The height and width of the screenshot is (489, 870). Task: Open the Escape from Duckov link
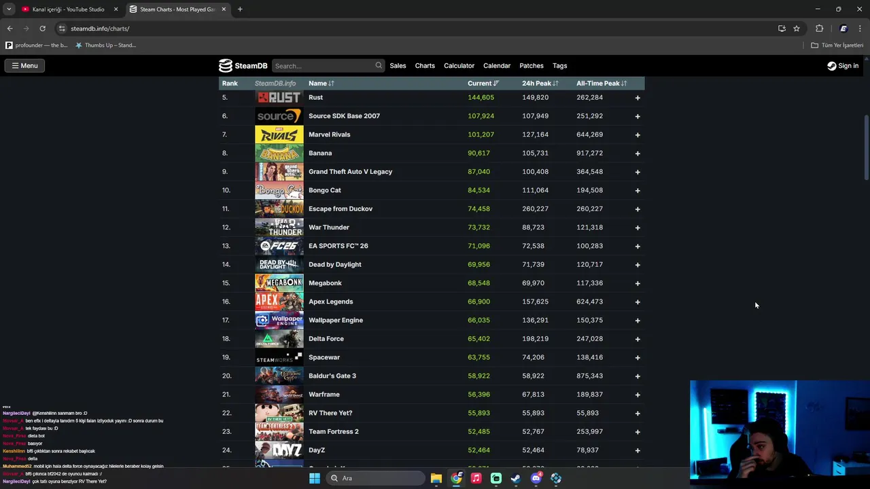(x=341, y=209)
